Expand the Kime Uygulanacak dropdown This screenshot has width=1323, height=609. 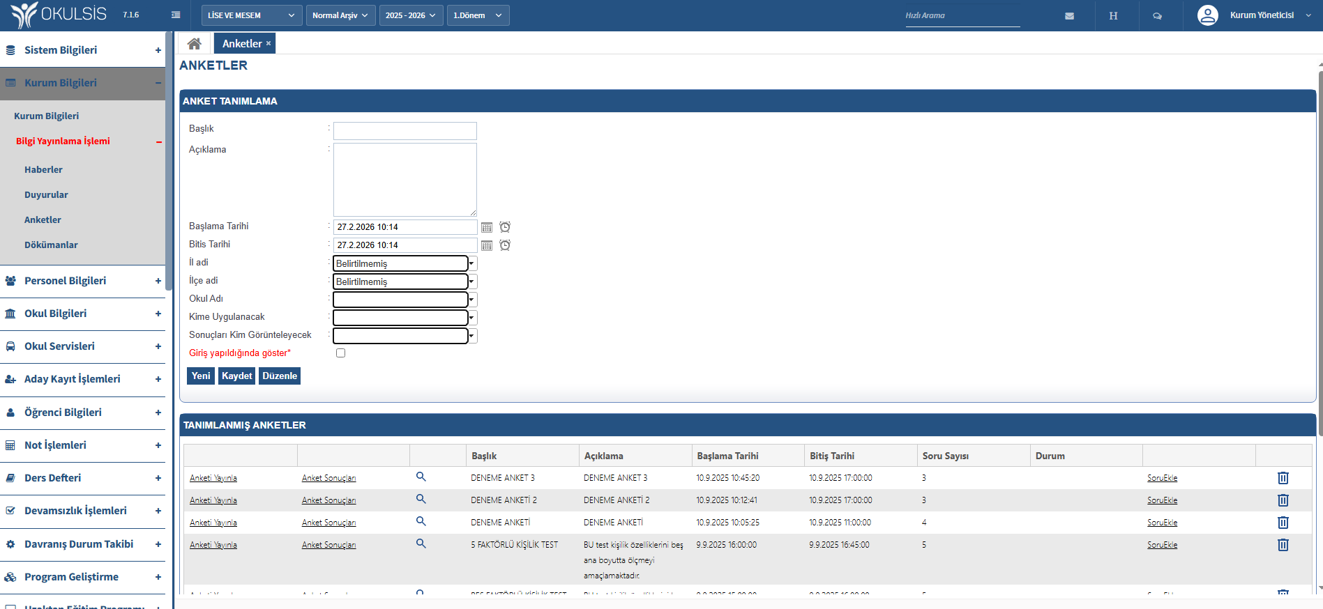(x=405, y=318)
